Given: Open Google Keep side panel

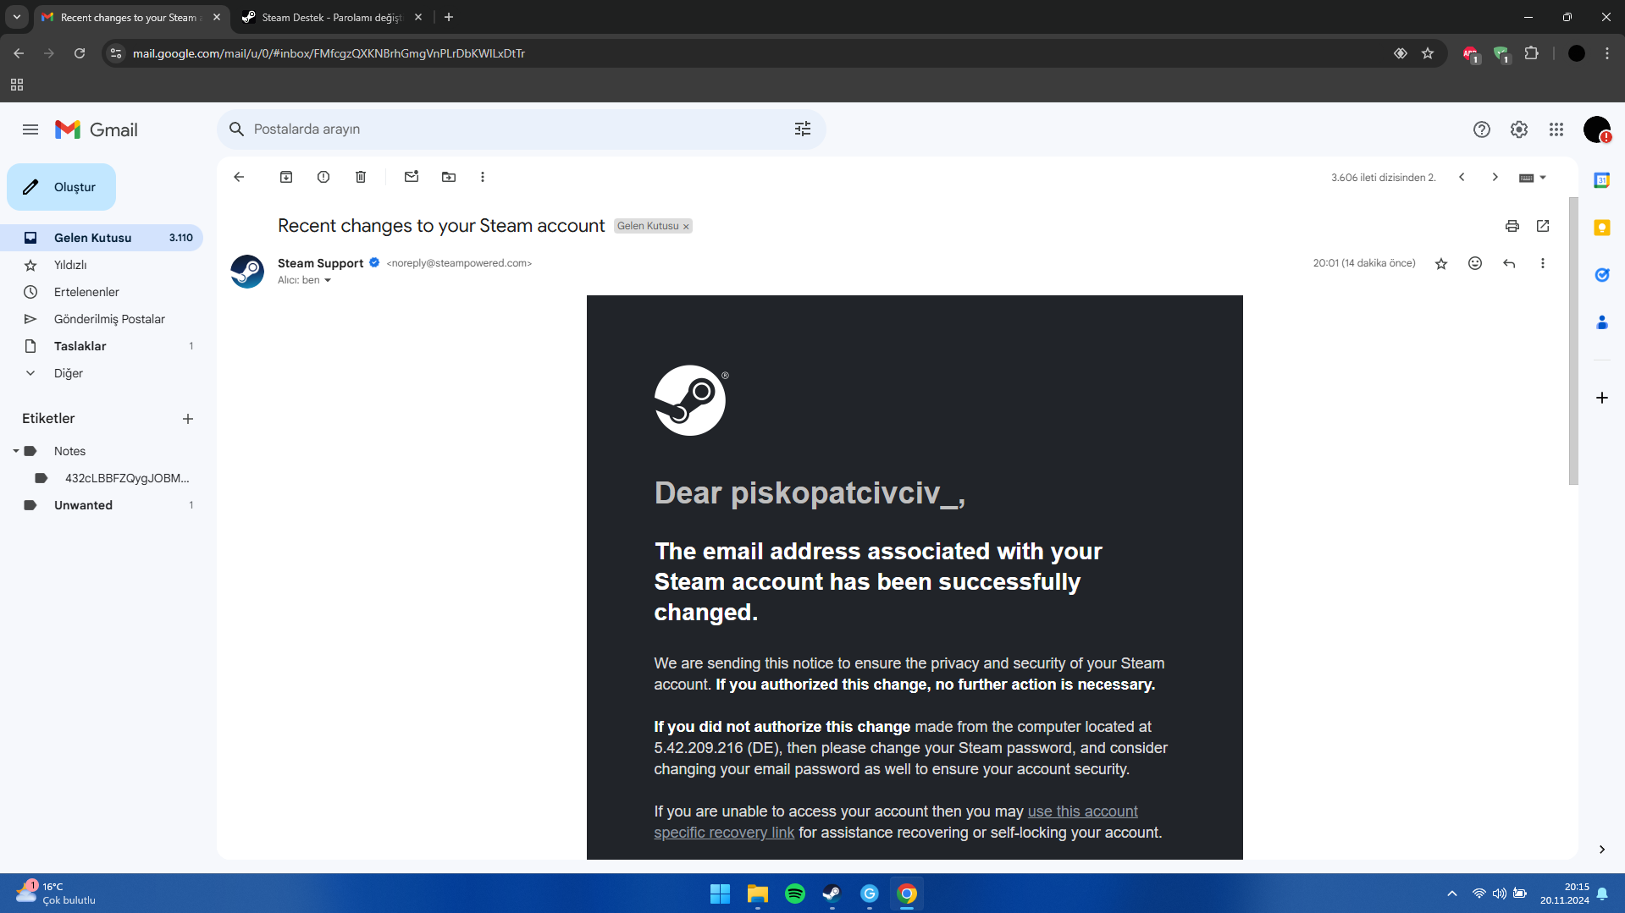Looking at the screenshot, I should [1602, 228].
